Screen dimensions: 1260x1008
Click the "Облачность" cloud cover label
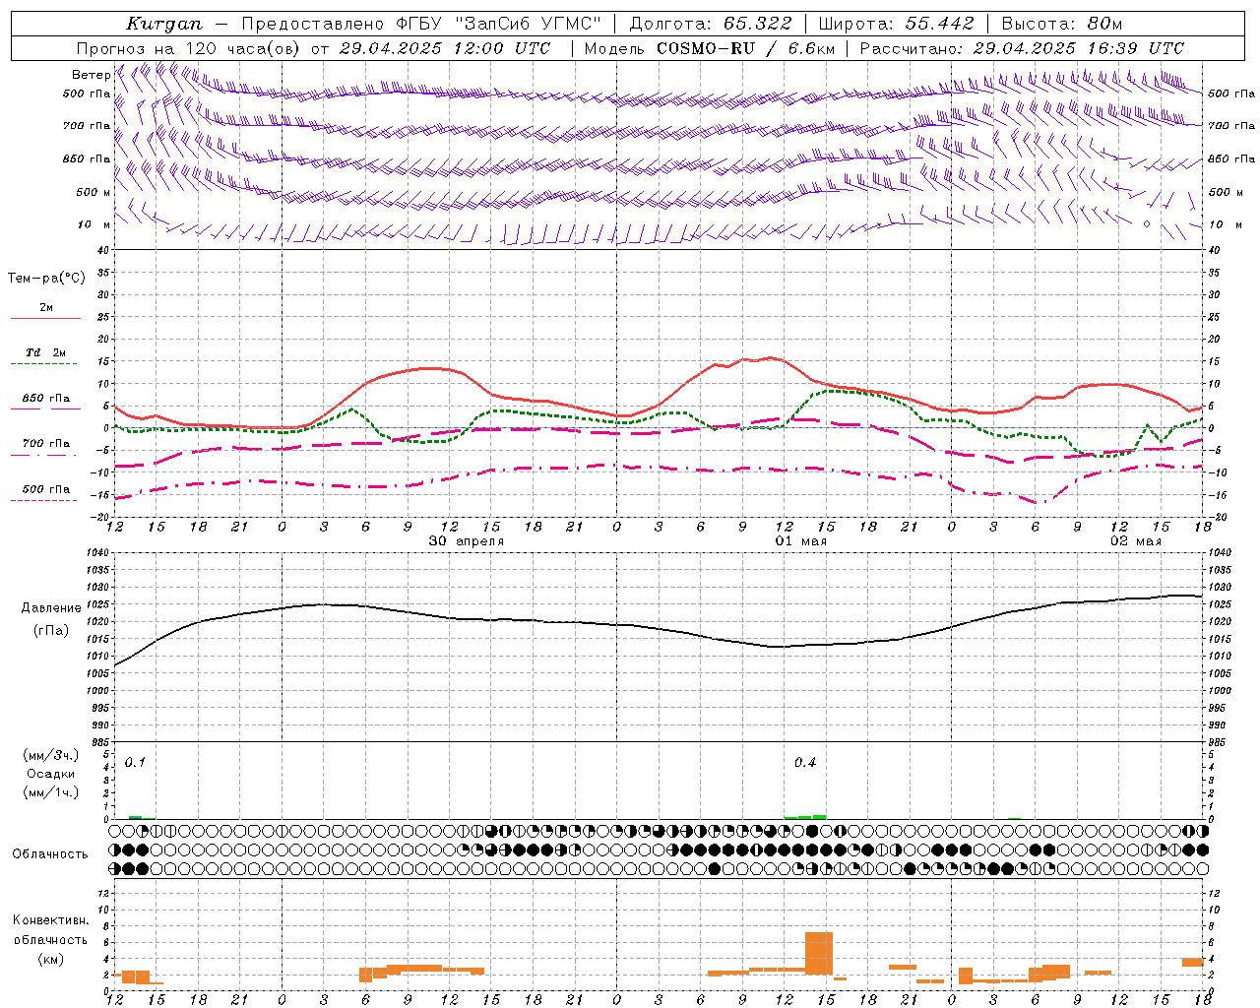50,853
